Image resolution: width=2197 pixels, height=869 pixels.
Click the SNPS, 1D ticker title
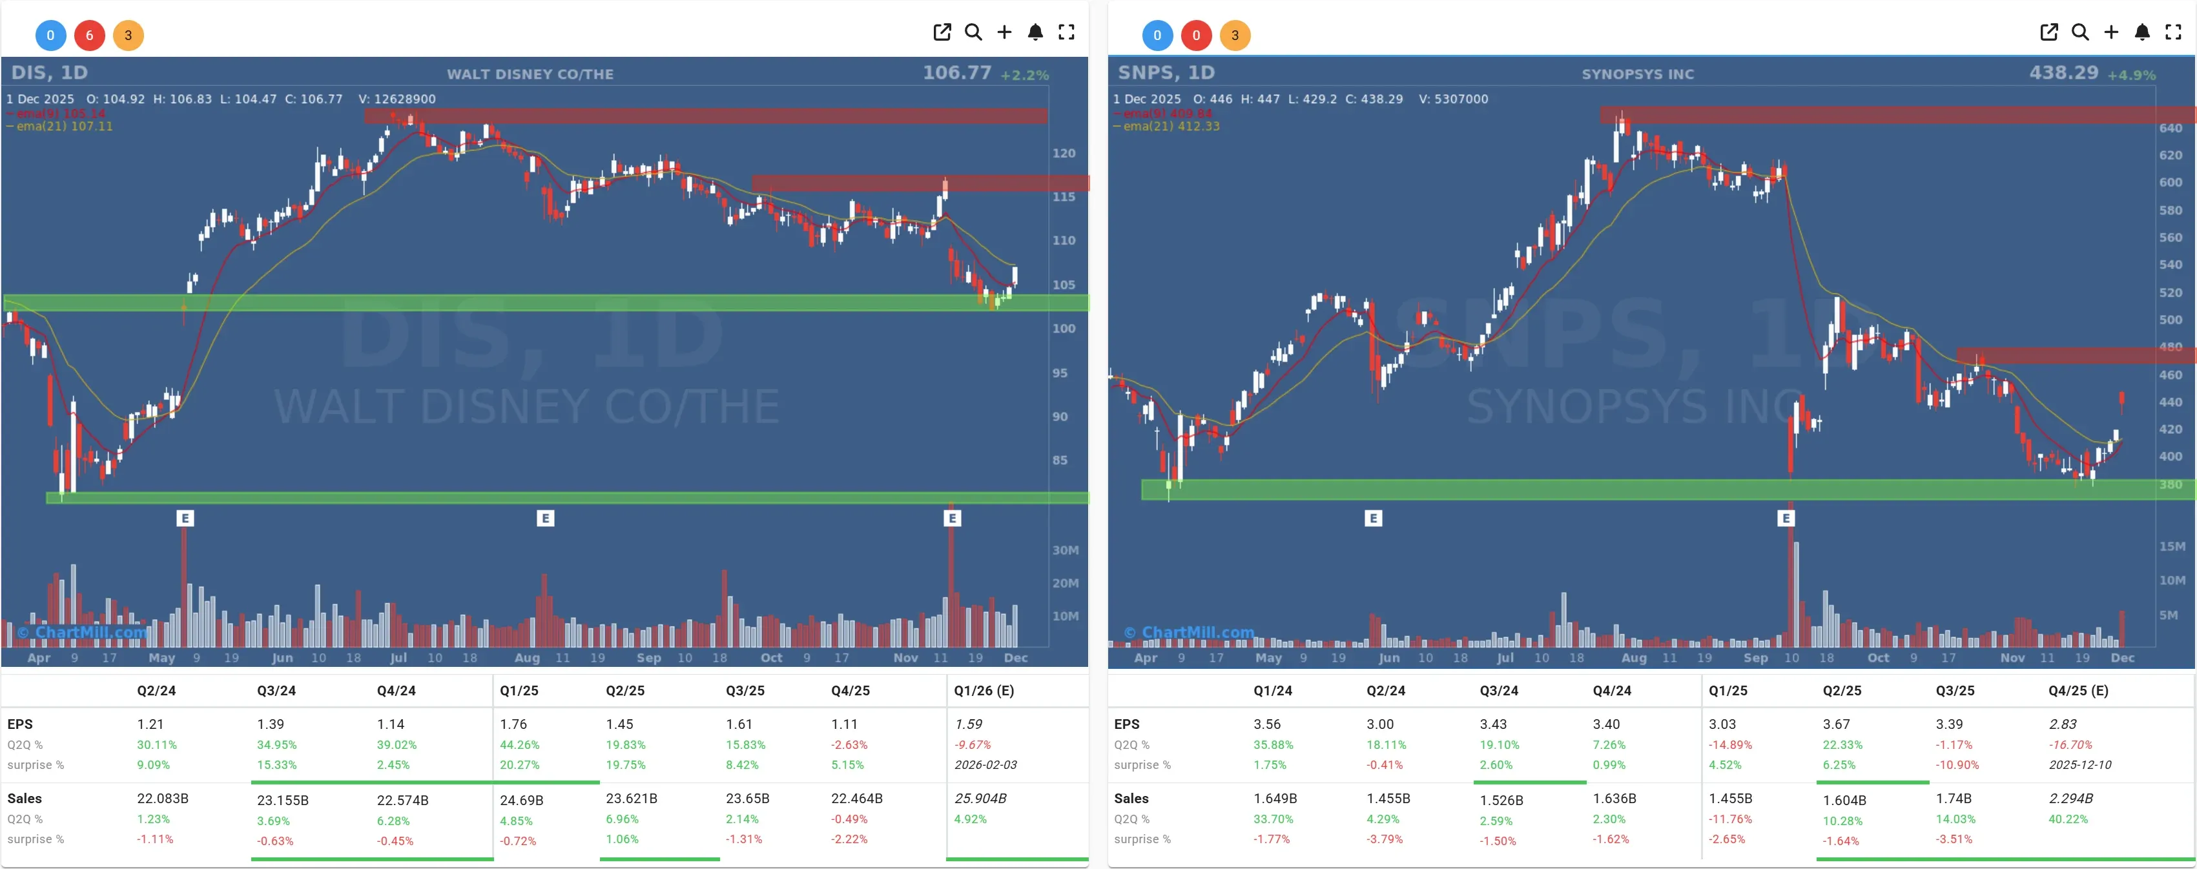(1166, 72)
